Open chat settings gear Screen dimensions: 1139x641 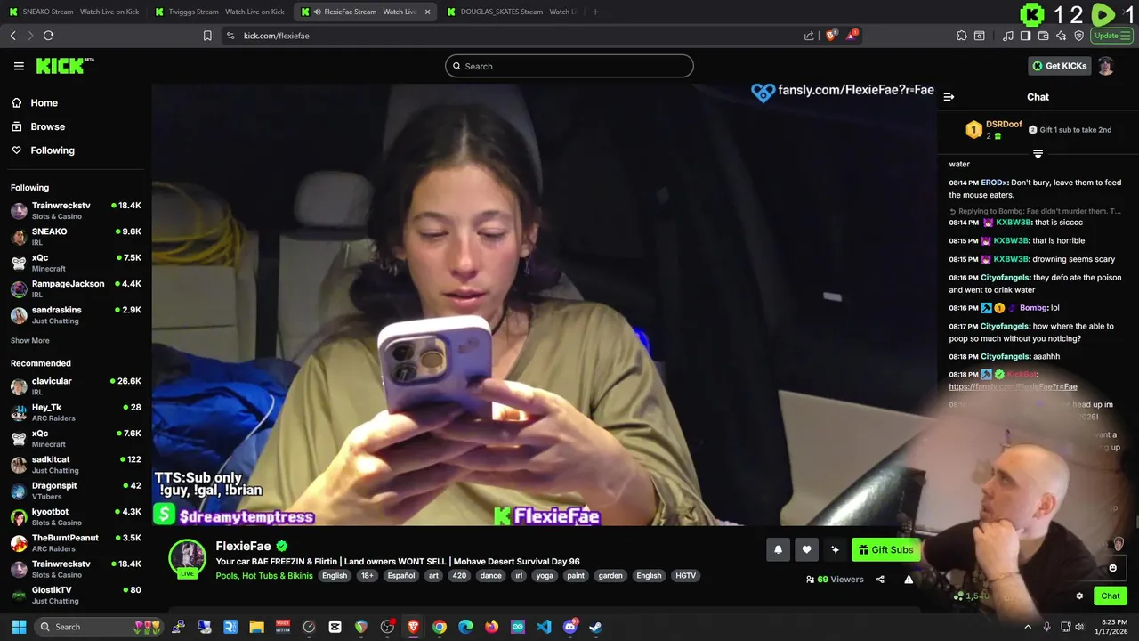click(x=1079, y=596)
